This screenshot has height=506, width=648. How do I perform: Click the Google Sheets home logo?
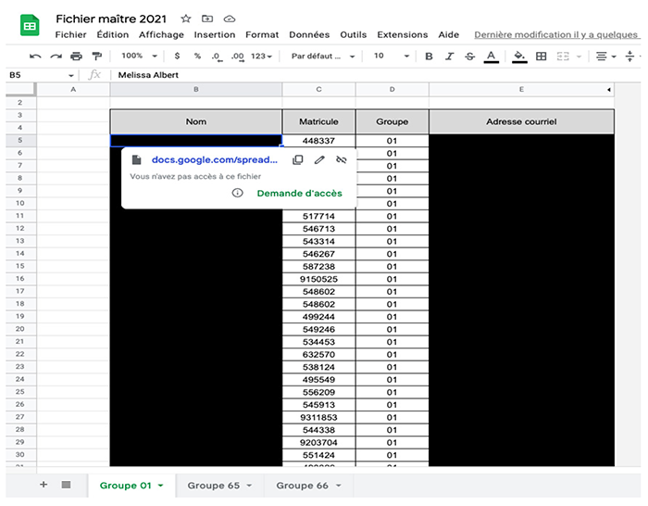click(x=30, y=25)
